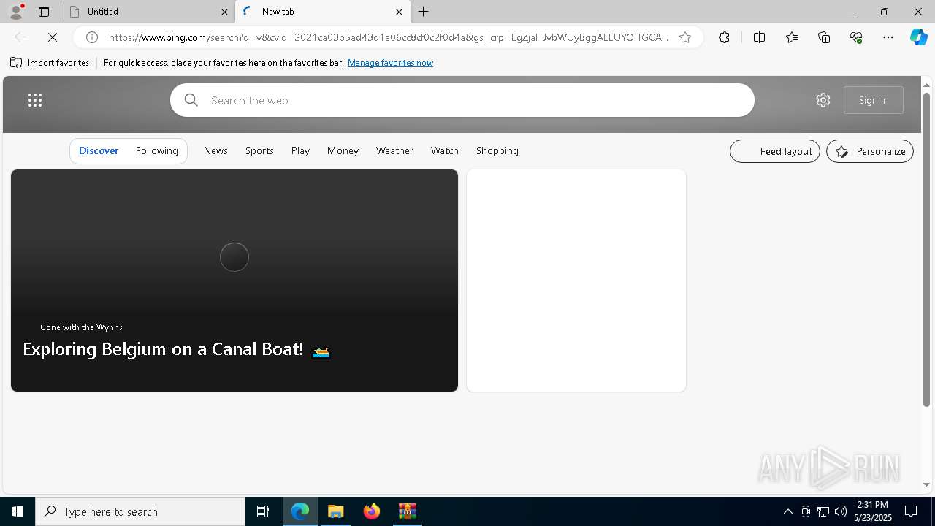This screenshot has width=935, height=526.
Task: Open Manage favorites now link
Action: pos(390,63)
